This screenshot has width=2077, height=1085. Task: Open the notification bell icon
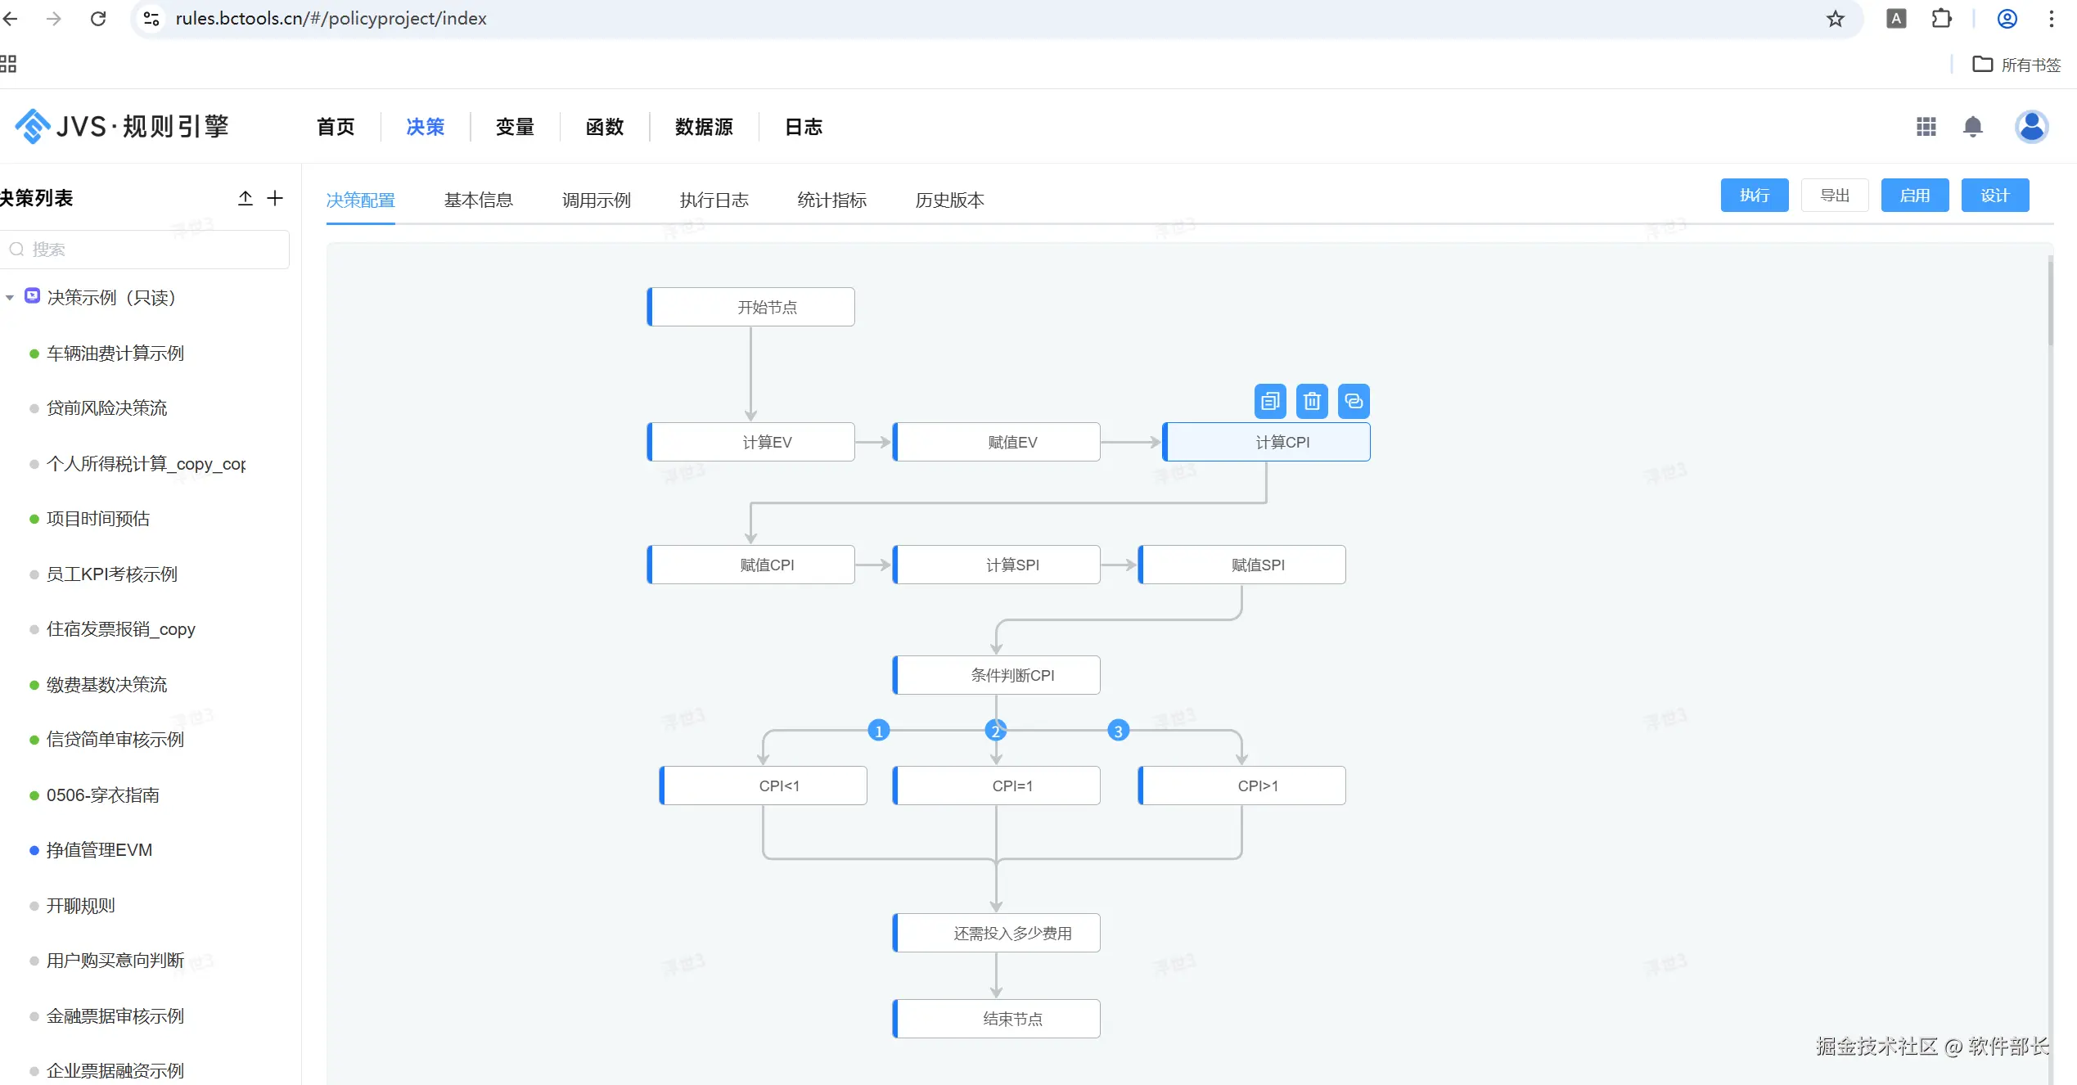tap(1972, 127)
